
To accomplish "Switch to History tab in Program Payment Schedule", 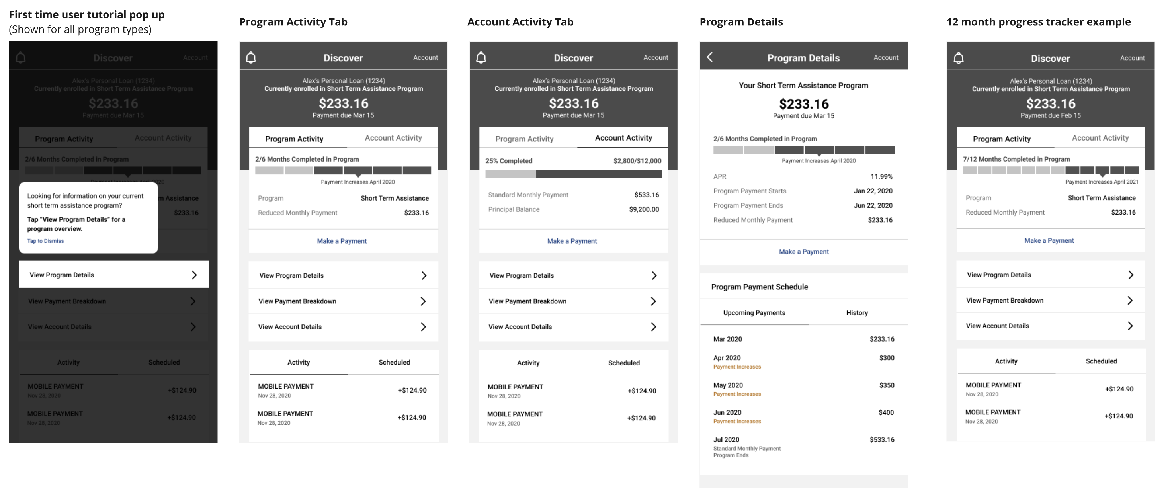I will 857,312.
